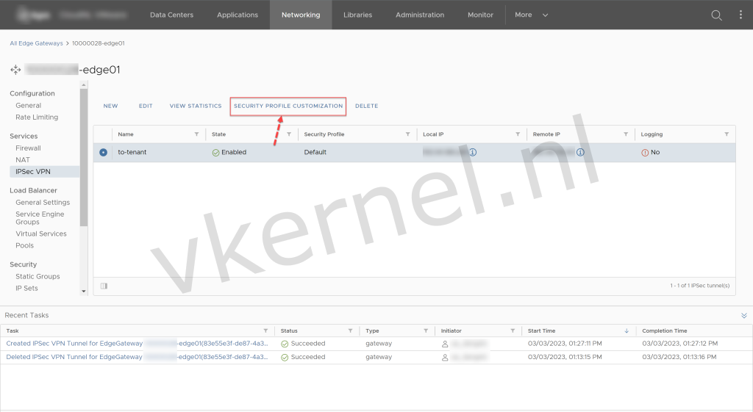Collapse the Recent Tasks panel

point(744,316)
